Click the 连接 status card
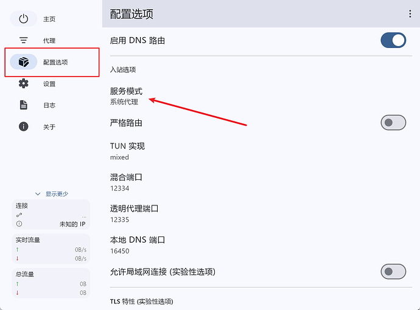Image resolution: width=420 pixels, height=310 pixels. coord(51,215)
